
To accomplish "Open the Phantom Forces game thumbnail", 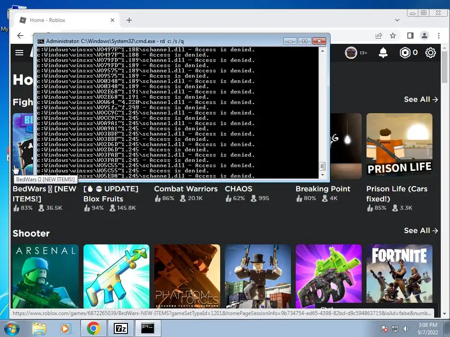I will point(187,276).
